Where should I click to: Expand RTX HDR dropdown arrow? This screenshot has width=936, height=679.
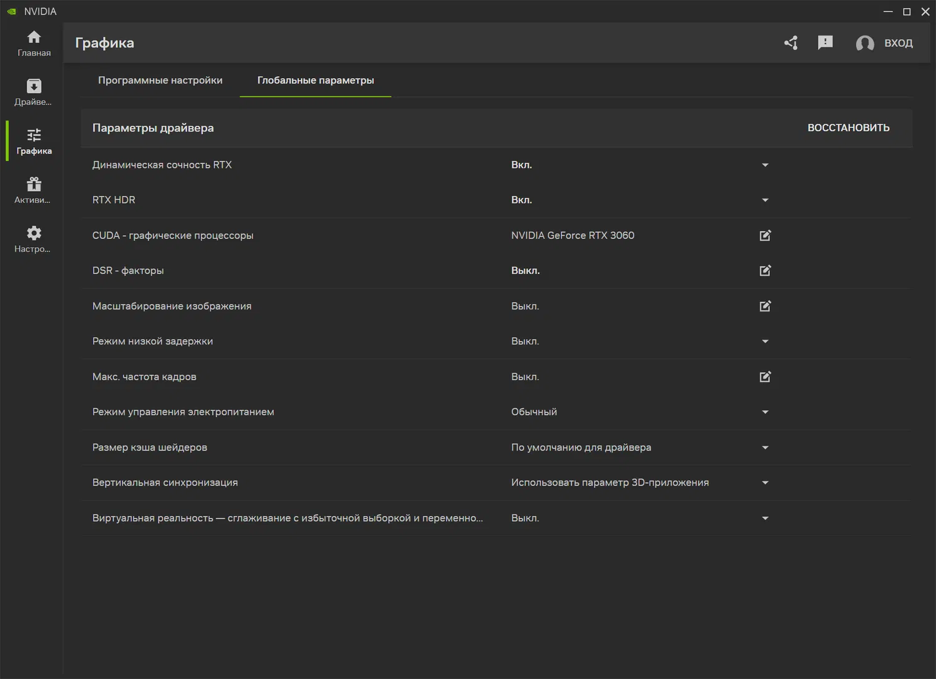click(x=765, y=200)
